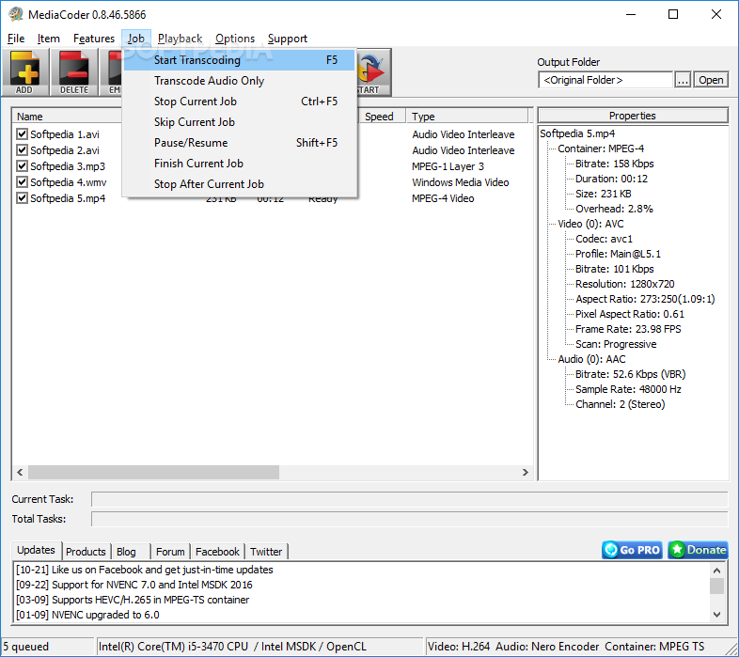Viewport: 739px width, 657px height.
Task: Click 'NVENC upgraded to 6.0' update entry
Action: tap(87, 615)
